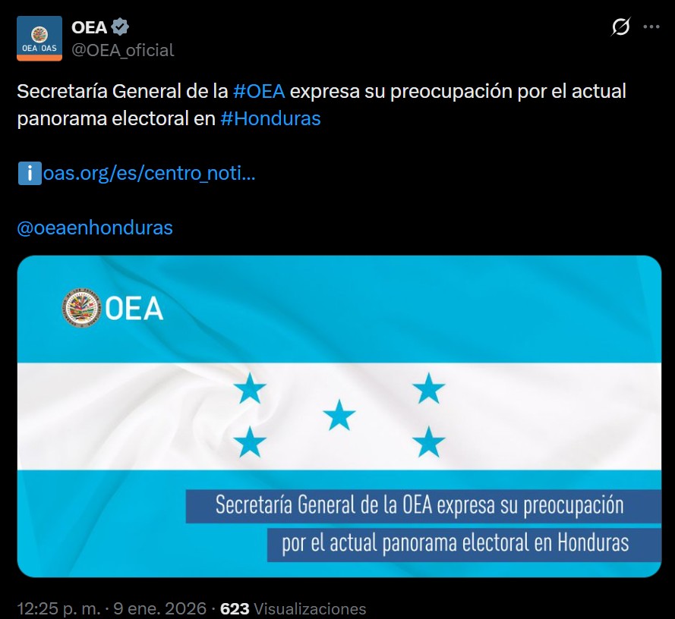Click the verified badge next to OEA
The width and height of the screenshot is (675, 619).
click(x=120, y=27)
